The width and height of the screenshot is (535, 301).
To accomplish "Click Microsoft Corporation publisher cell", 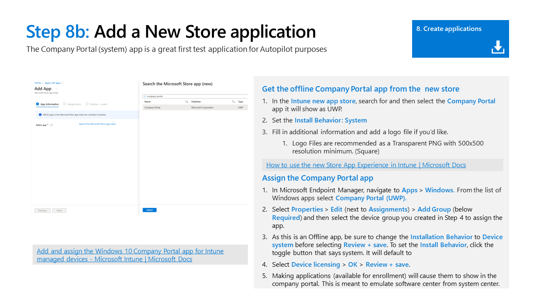I will coord(202,107).
